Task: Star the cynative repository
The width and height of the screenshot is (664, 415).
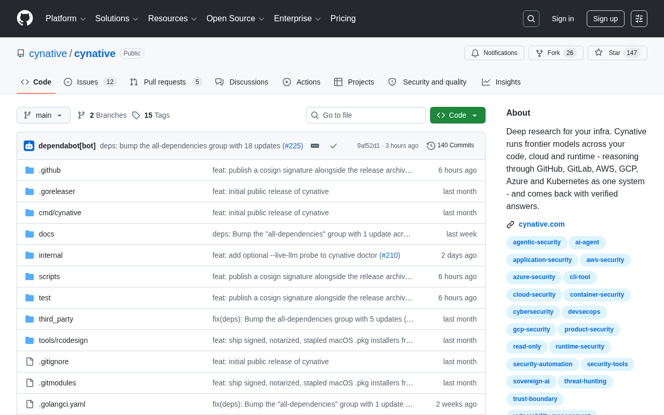Action: [617, 53]
